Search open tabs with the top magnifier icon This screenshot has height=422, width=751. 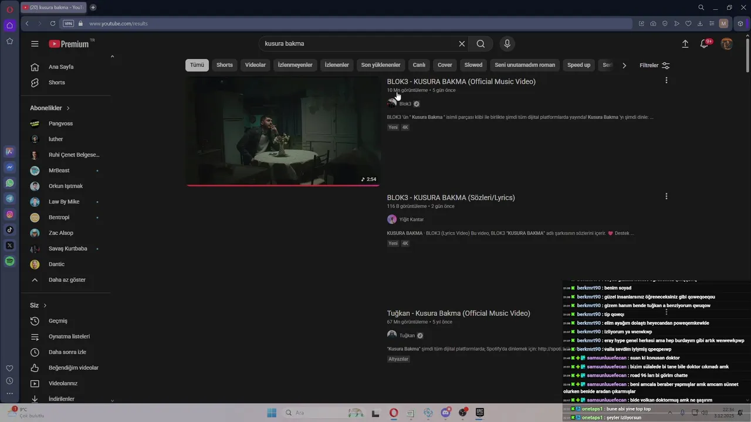click(x=701, y=8)
